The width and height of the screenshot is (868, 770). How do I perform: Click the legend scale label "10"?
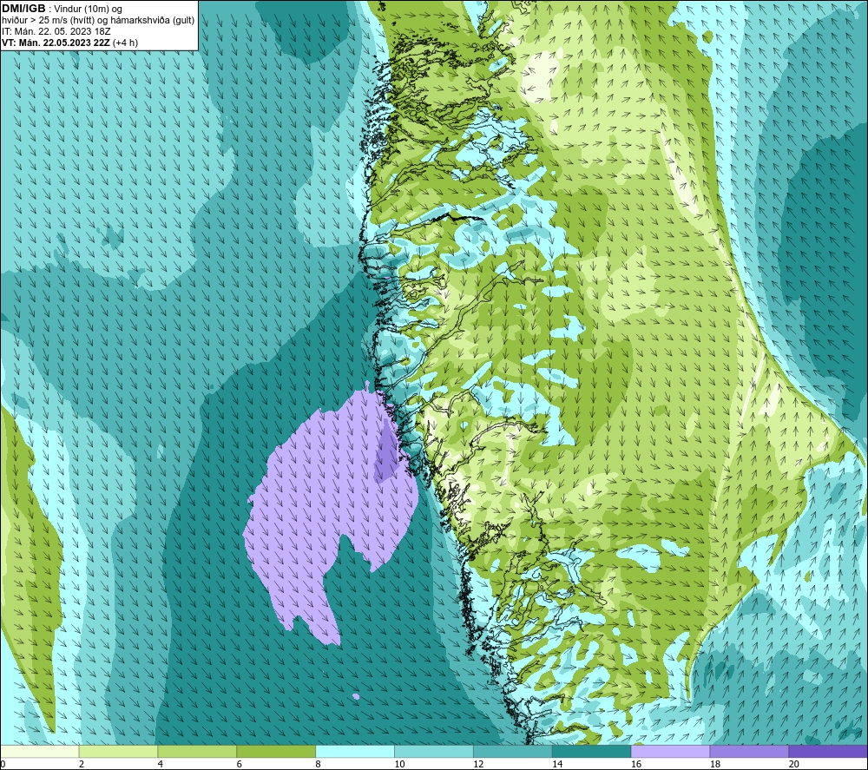(399, 764)
